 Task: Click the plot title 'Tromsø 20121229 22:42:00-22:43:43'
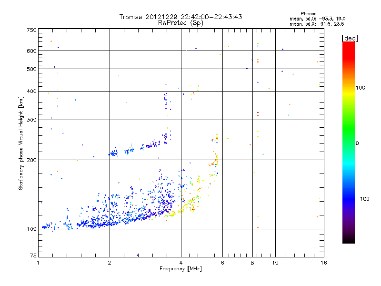point(180,17)
